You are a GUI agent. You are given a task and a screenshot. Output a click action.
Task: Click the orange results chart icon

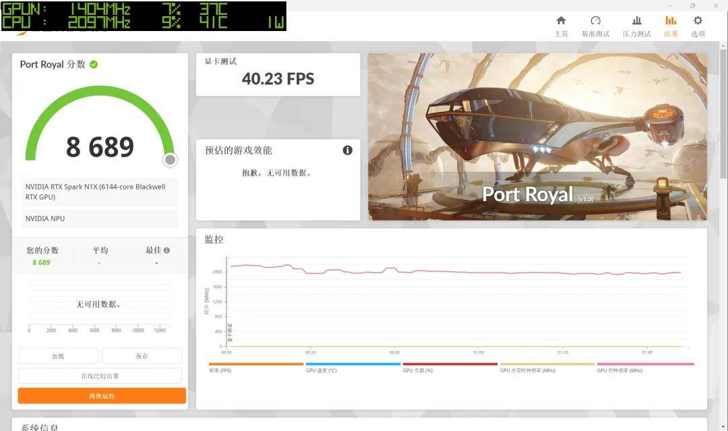(671, 20)
